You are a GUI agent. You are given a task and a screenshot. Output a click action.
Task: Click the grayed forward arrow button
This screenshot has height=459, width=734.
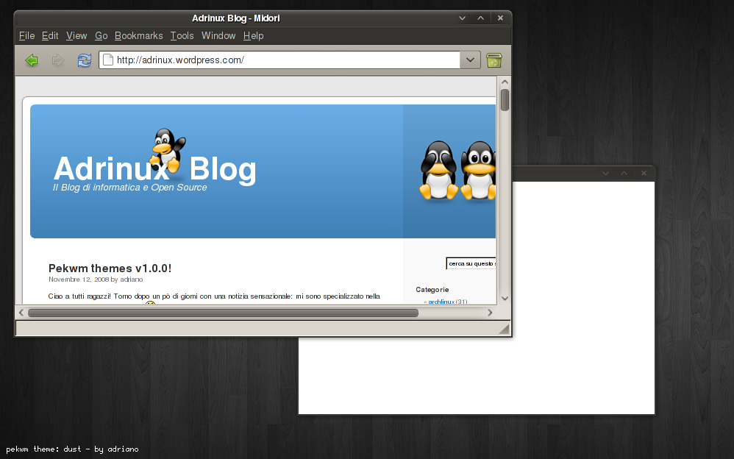point(57,60)
